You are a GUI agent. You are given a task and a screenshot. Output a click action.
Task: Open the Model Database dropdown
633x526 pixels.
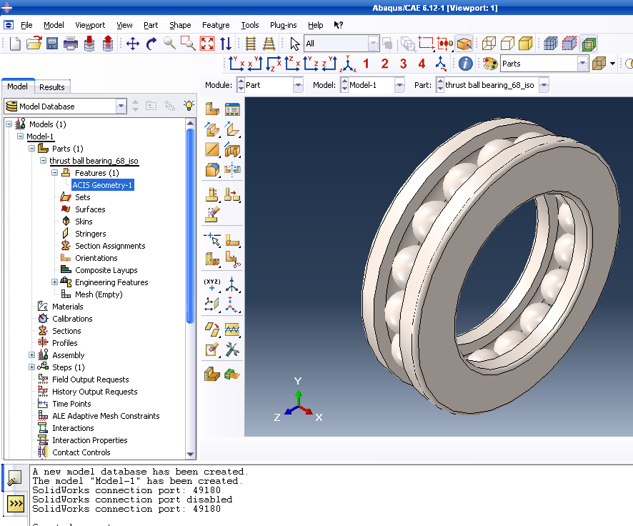[x=121, y=106]
